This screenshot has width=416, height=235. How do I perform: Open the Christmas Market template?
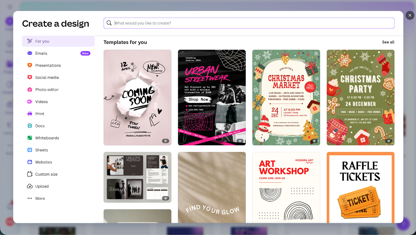[286, 97]
